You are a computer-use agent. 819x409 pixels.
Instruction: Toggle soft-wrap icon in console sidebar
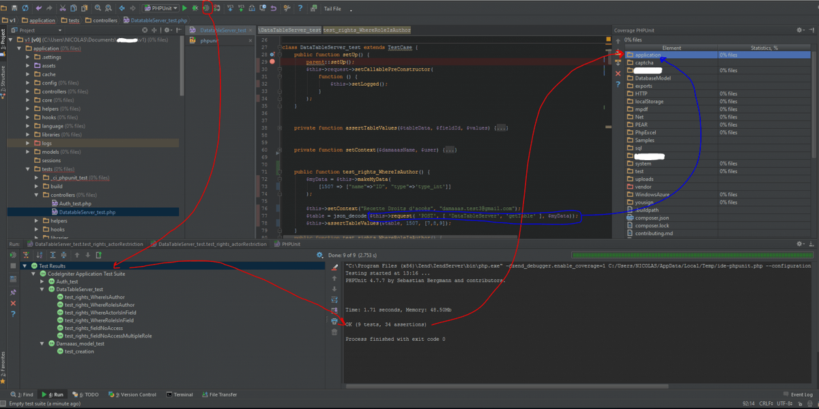point(334,300)
